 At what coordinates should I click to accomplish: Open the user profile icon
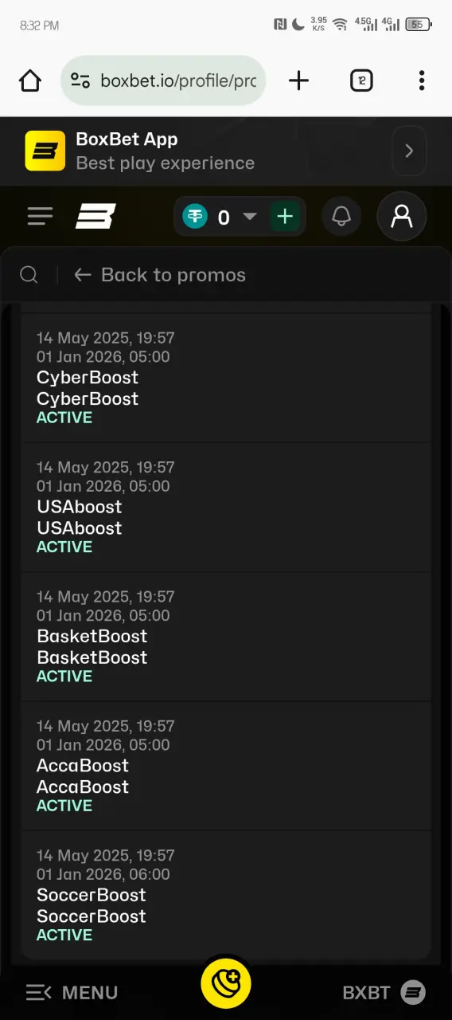402,216
